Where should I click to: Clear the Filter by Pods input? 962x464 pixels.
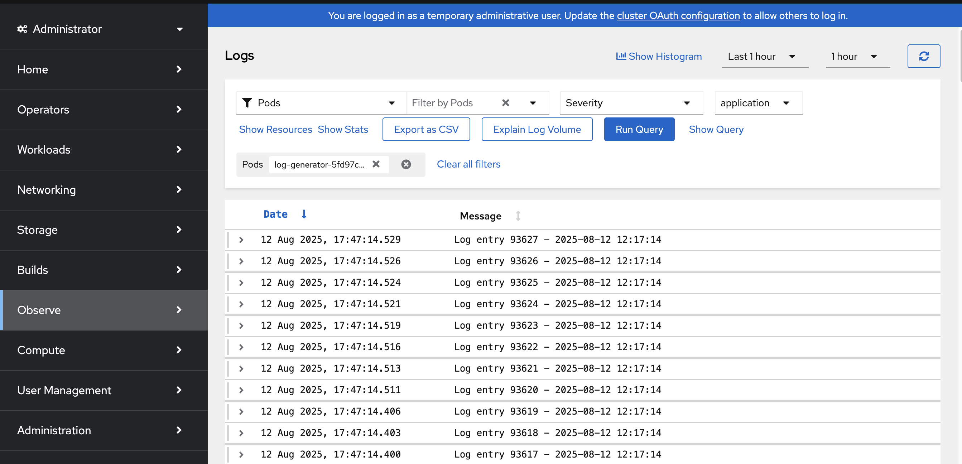click(x=505, y=103)
